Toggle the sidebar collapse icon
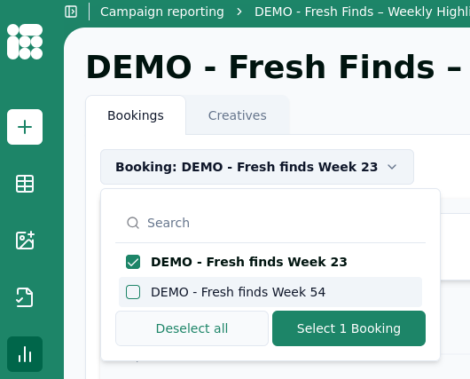The height and width of the screenshot is (379, 470). (x=71, y=12)
